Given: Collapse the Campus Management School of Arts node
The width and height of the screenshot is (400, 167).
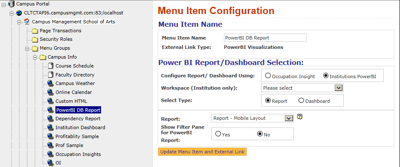Looking at the screenshot, I should click(x=19, y=22).
